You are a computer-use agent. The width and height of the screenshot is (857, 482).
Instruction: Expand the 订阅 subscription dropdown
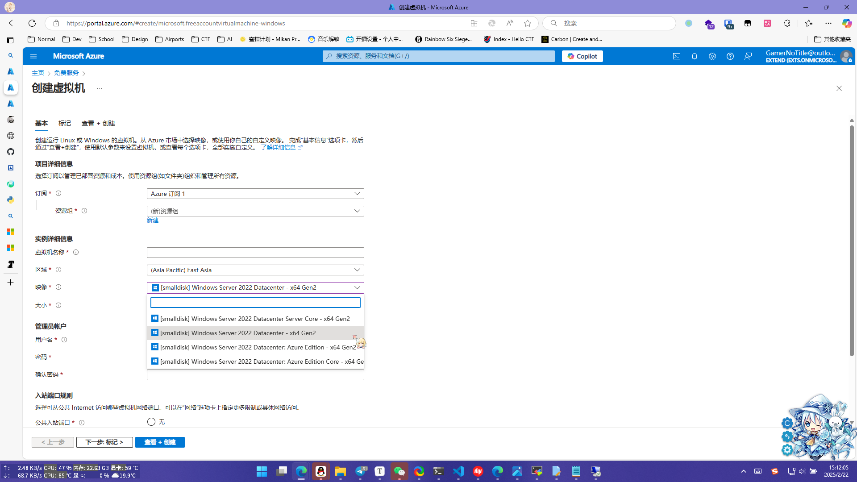[x=255, y=194]
